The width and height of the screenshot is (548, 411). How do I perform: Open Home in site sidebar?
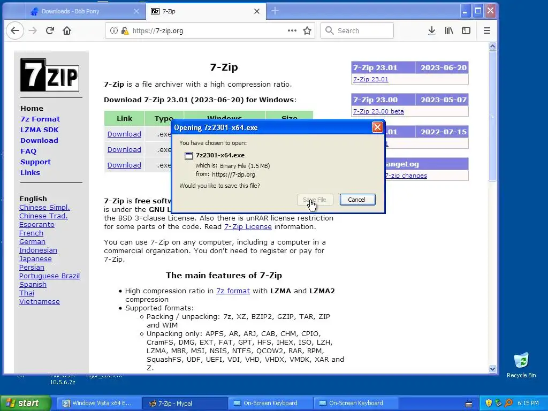coord(32,108)
